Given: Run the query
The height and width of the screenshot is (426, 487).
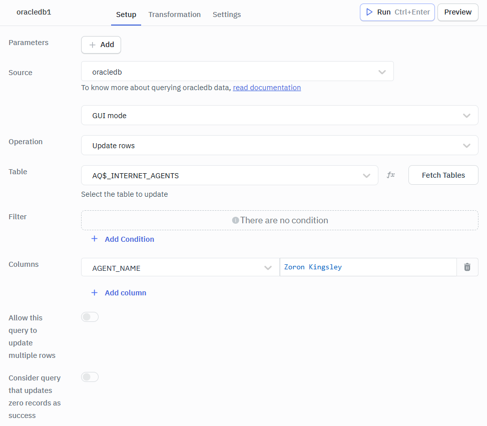Looking at the screenshot, I should coord(397,12).
